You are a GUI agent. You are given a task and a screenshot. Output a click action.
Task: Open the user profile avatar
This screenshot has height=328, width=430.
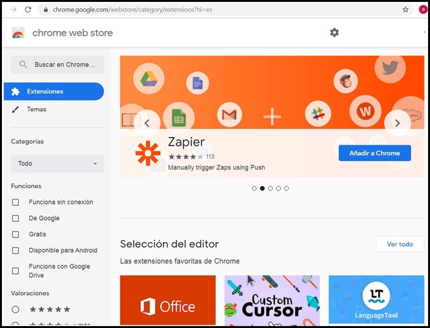pyautogui.click(x=423, y=10)
